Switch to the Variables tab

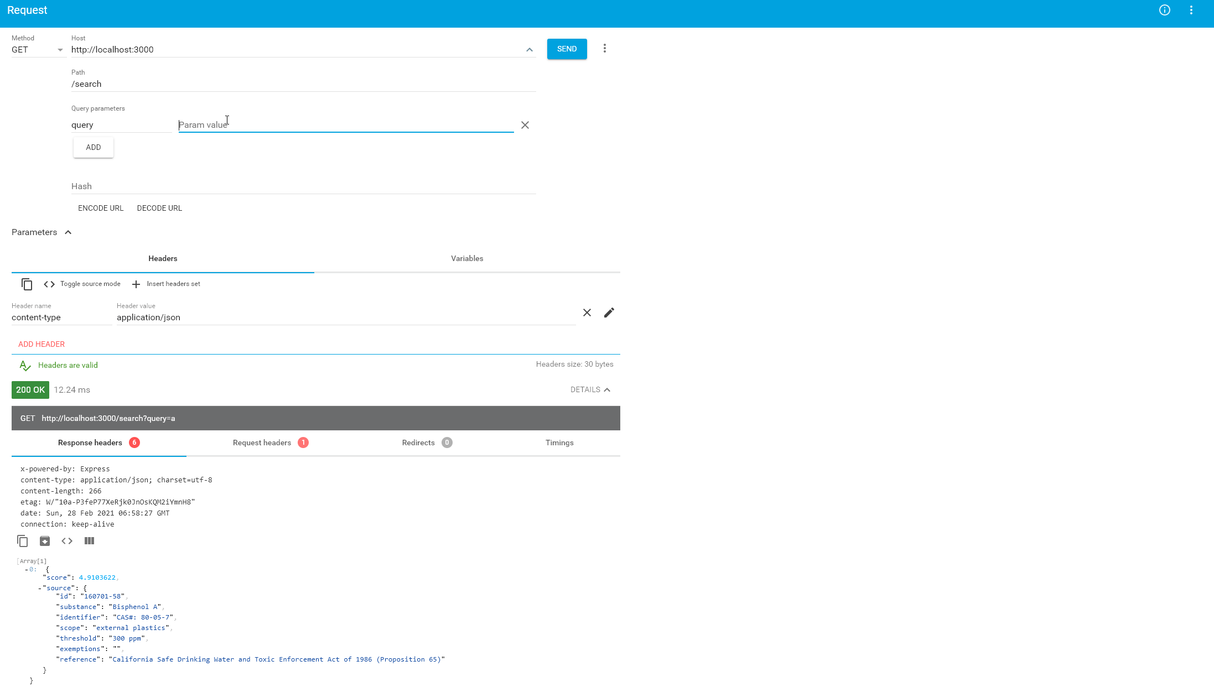(467, 258)
